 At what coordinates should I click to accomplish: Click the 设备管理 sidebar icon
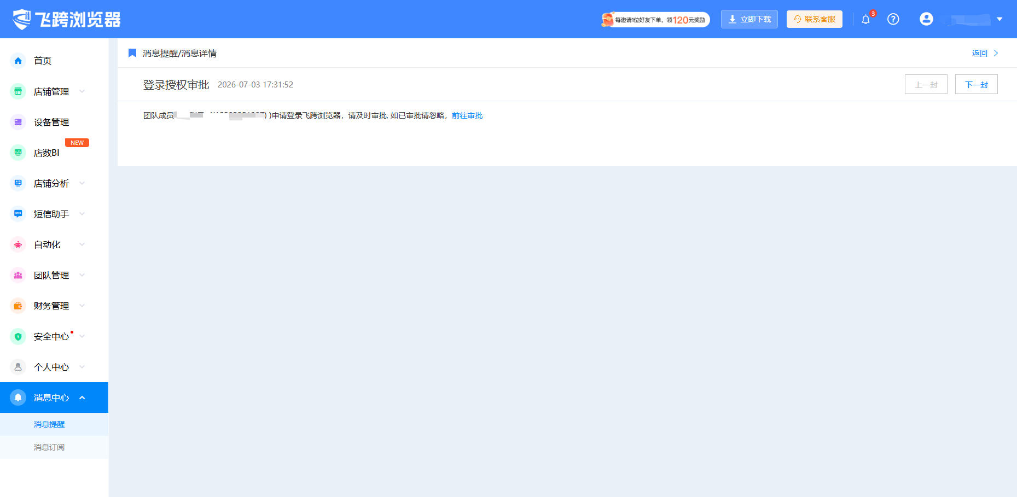click(18, 122)
